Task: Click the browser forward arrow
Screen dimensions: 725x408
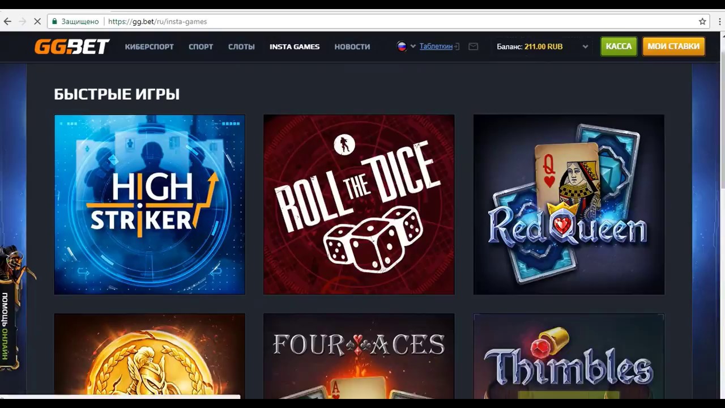Action: pyautogui.click(x=23, y=22)
